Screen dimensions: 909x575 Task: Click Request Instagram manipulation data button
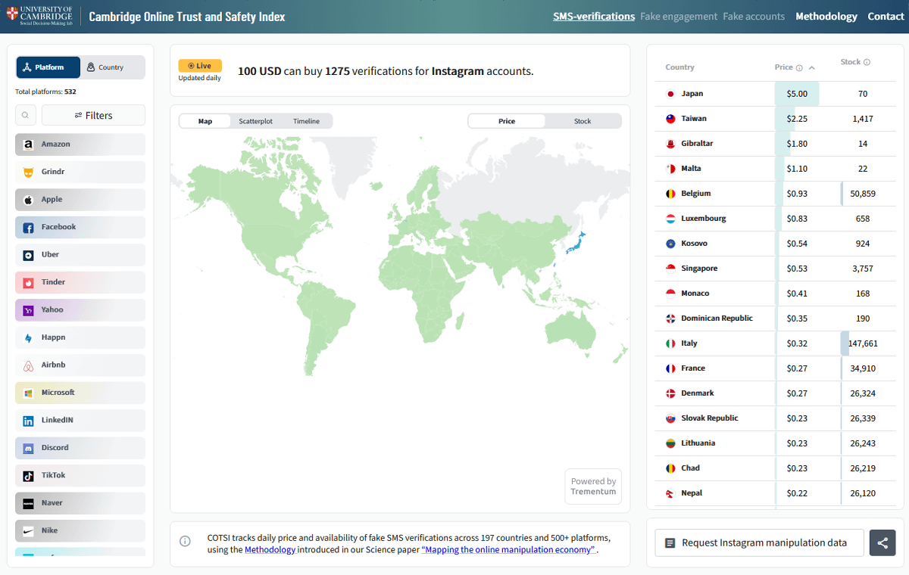[x=759, y=542]
